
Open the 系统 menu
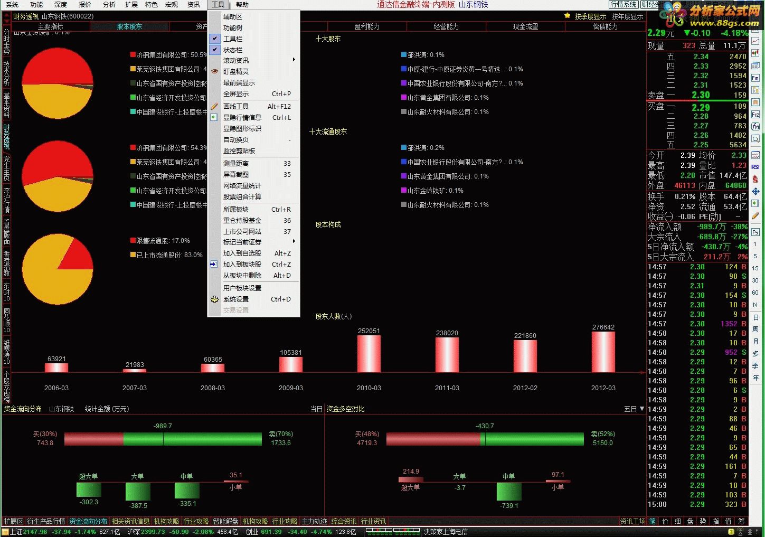point(12,4)
